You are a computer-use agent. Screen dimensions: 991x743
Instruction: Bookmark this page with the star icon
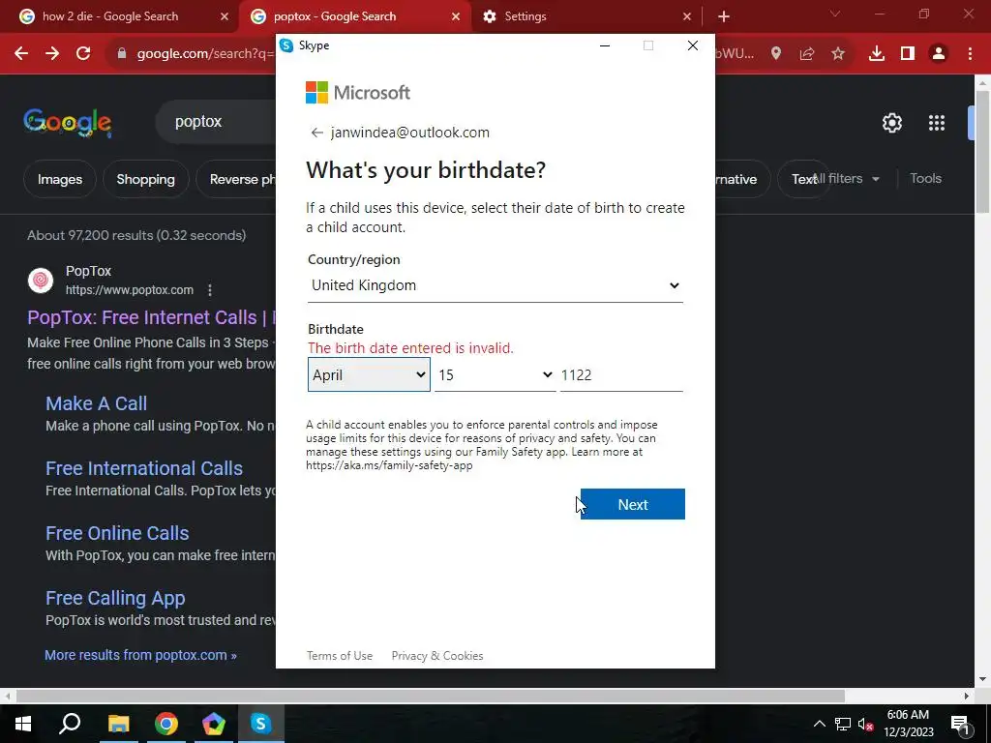tap(838, 54)
